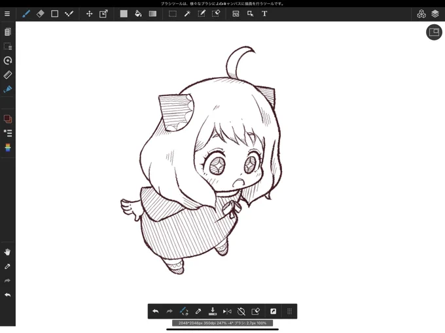The image size is (445, 333).
Task: Select the Operation (object select) tool
Action: click(250, 14)
